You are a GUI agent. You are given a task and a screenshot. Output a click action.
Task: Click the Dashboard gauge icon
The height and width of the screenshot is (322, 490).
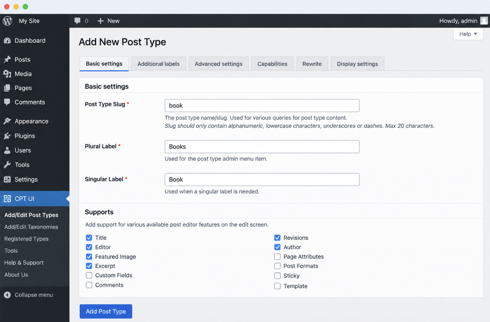point(7,41)
